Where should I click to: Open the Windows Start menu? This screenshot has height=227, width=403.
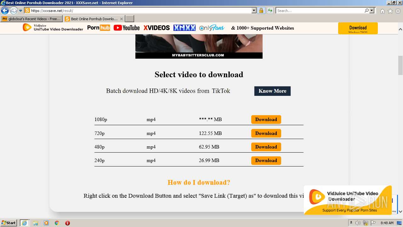click(9, 223)
